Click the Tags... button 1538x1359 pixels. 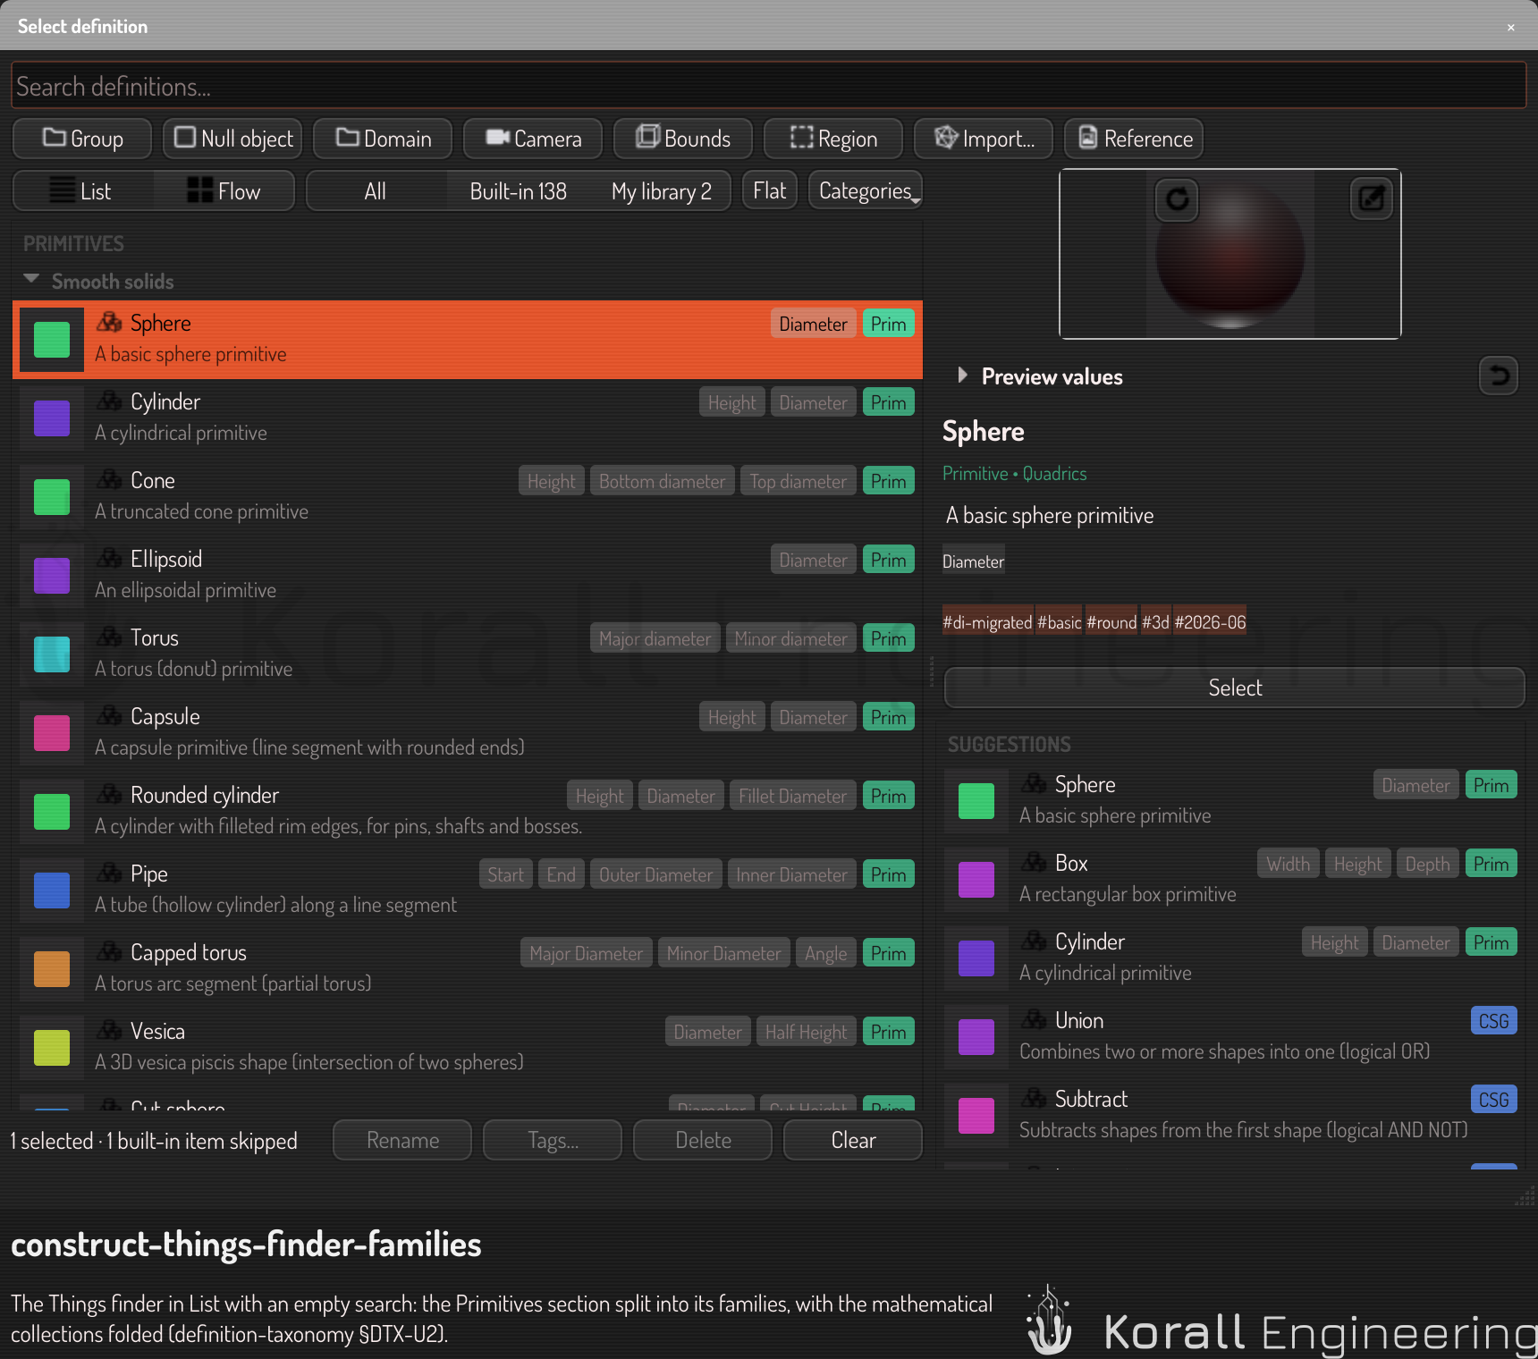coord(553,1140)
